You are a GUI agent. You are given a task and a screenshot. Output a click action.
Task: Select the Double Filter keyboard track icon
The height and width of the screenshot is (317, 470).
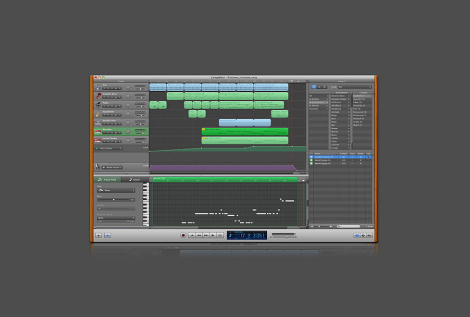click(x=98, y=122)
